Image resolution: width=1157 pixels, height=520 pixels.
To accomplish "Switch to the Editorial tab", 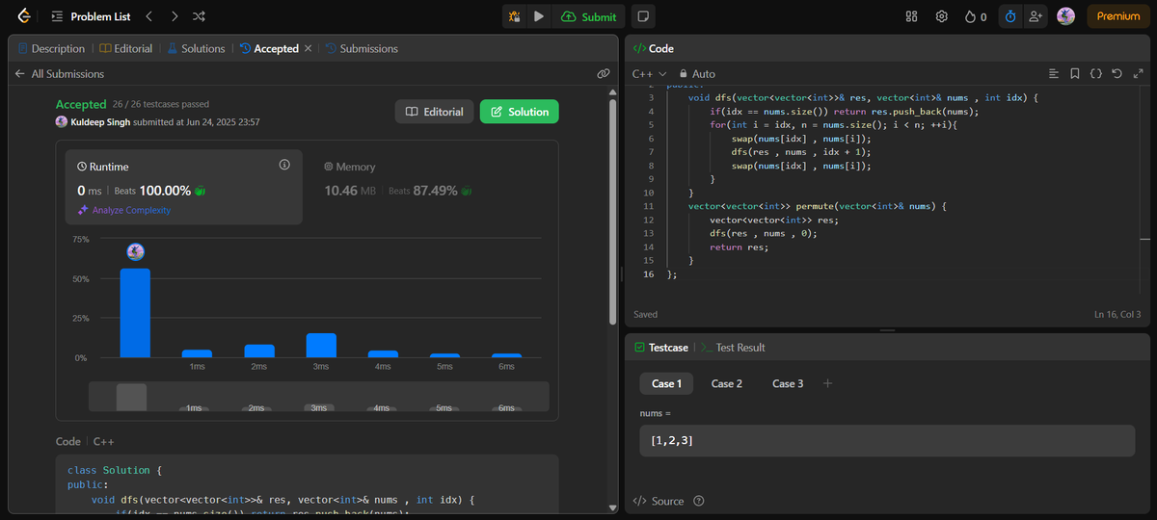I will pyautogui.click(x=125, y=48).
